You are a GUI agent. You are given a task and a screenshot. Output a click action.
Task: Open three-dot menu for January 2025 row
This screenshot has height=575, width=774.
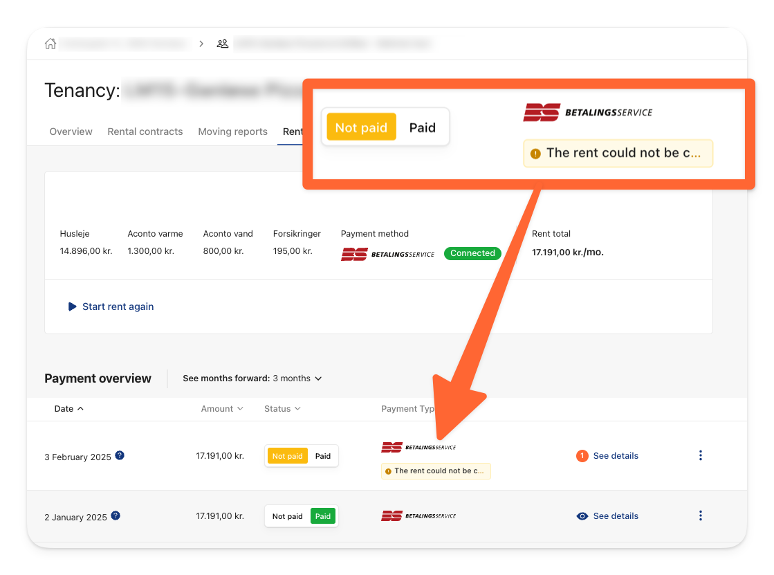pos(700,515)
